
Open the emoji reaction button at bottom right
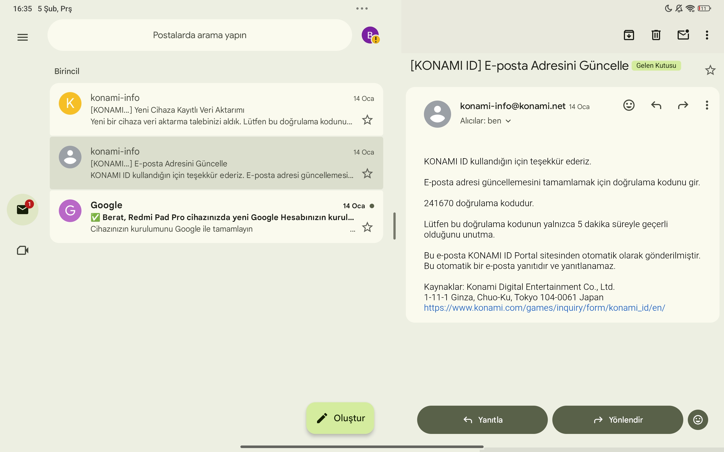point(698,420)
